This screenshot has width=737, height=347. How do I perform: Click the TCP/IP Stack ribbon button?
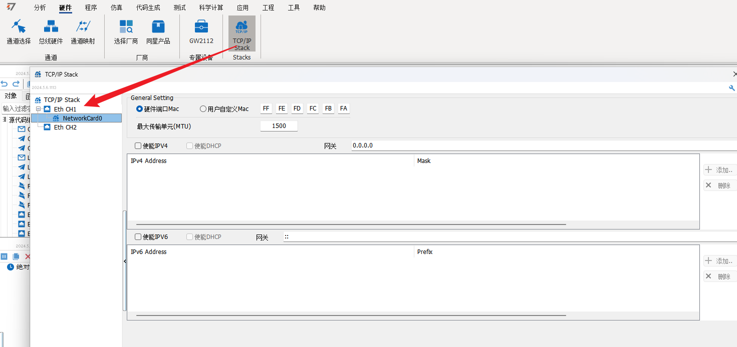[241, 33]
